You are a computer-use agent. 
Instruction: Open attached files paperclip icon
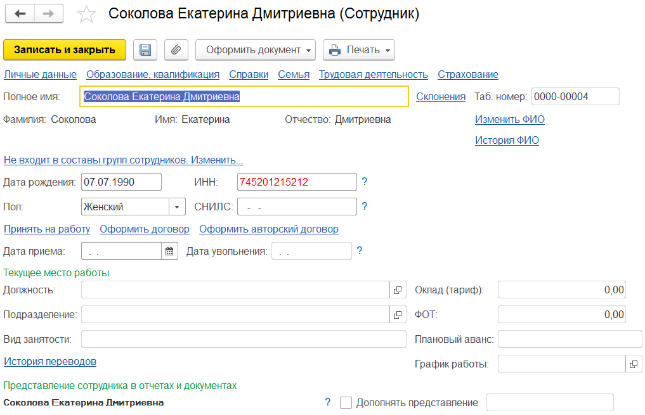176,50
